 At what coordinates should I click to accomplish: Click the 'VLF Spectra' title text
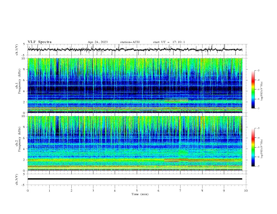click(x=40, y=42)
